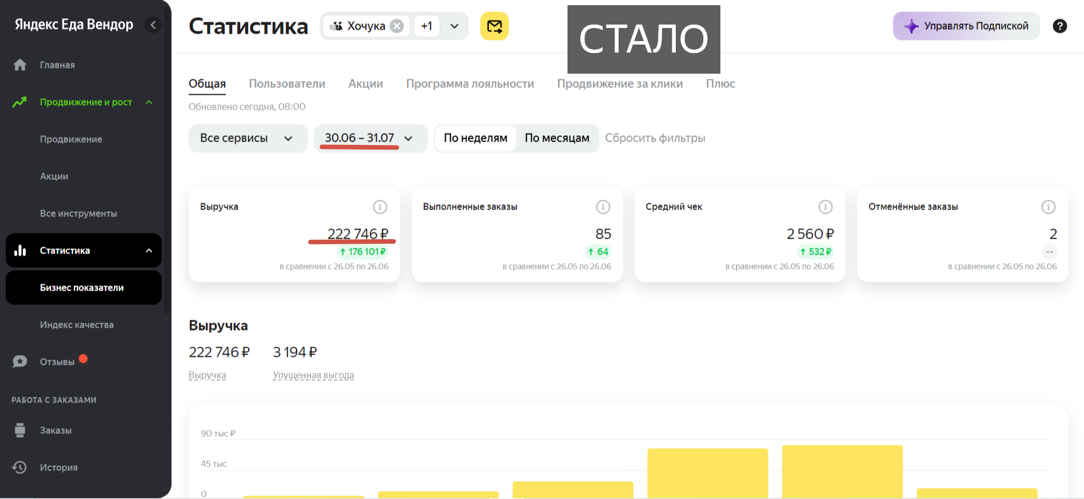
Task: Click the 532 ₽ average check growth badge
Action: tap(815, 252)
